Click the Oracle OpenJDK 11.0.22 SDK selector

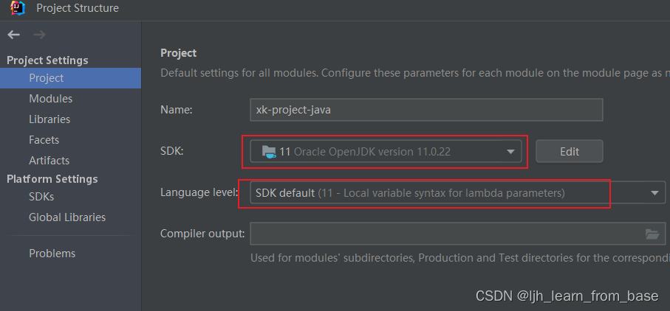coord(384,152)
